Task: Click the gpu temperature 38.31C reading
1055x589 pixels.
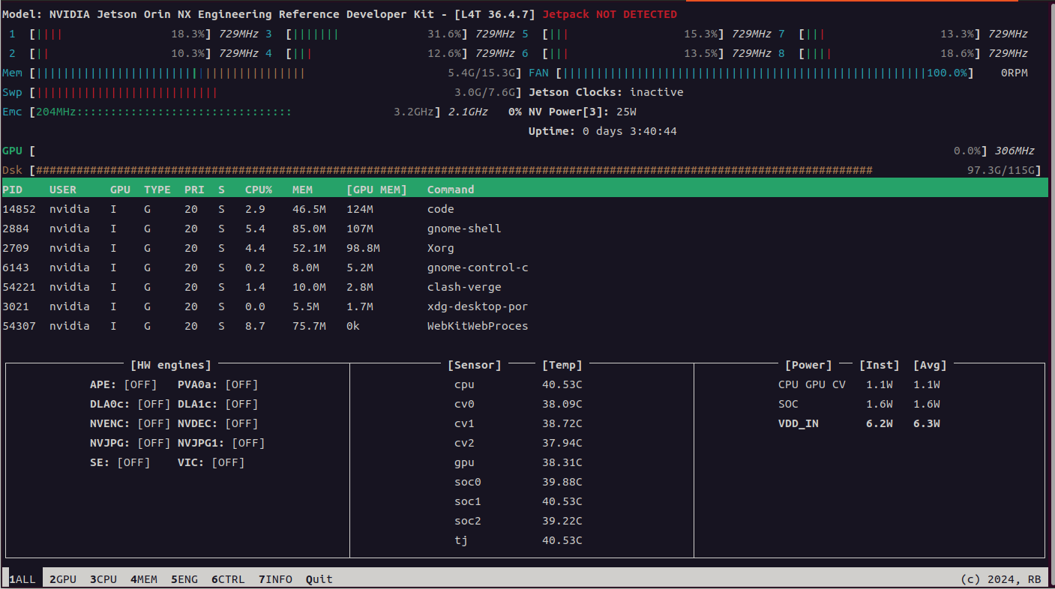Action: [x=562, y=462]
